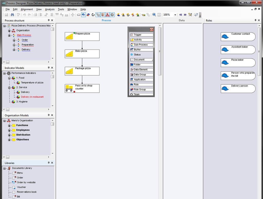Switch to the Data tab
The width and height of the screenshot is (263, 199).
pos(182,20)
